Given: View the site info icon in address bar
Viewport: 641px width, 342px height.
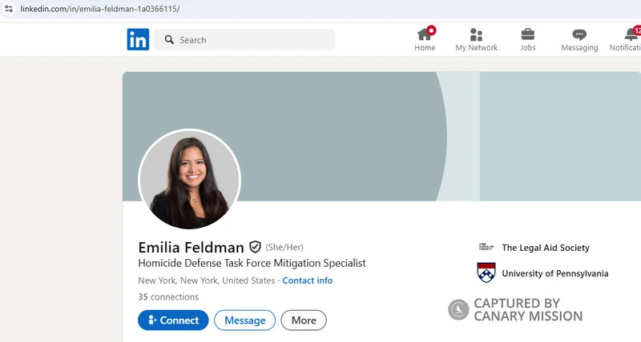Looking at the screenshot, I should click(x=9, y=9).
